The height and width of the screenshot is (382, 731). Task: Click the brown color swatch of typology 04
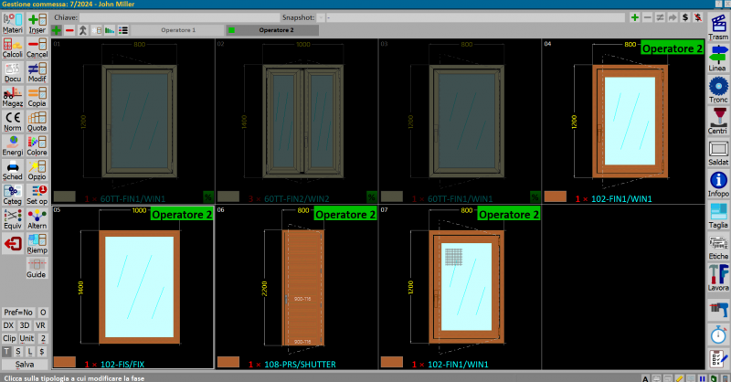[x=556, y=196]
